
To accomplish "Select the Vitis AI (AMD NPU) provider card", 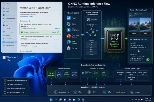I will [51, 74].
